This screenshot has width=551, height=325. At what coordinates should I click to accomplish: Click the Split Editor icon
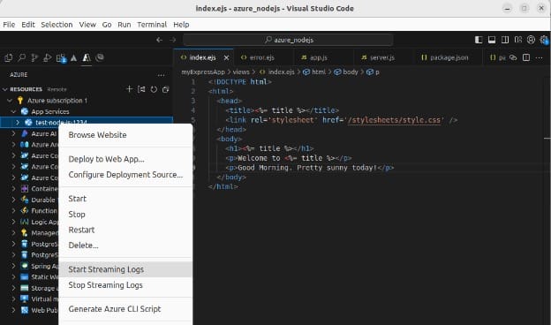click(x=526, y=57)
